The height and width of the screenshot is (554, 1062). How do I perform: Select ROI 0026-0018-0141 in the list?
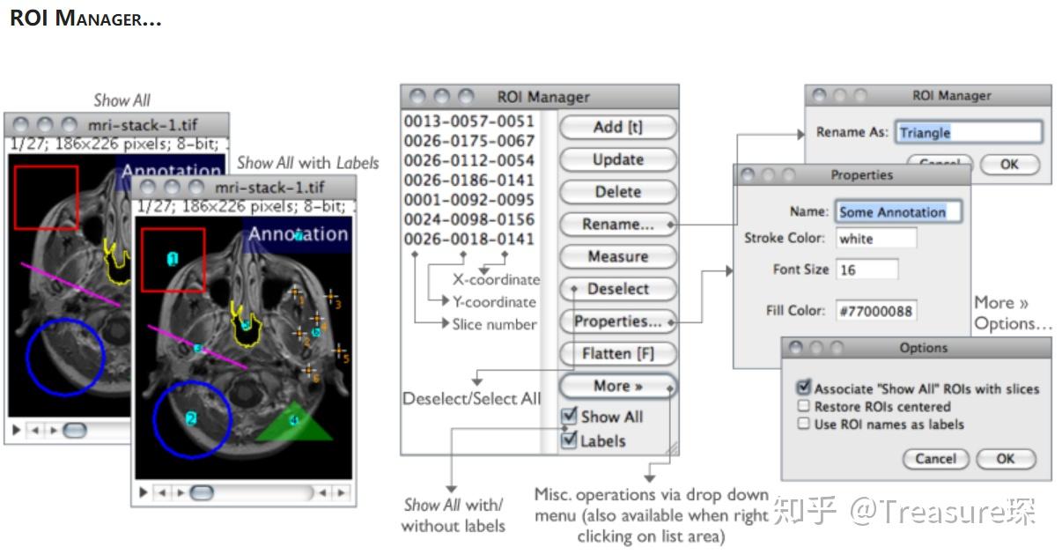pyautogui.click(x=469, y=239)
